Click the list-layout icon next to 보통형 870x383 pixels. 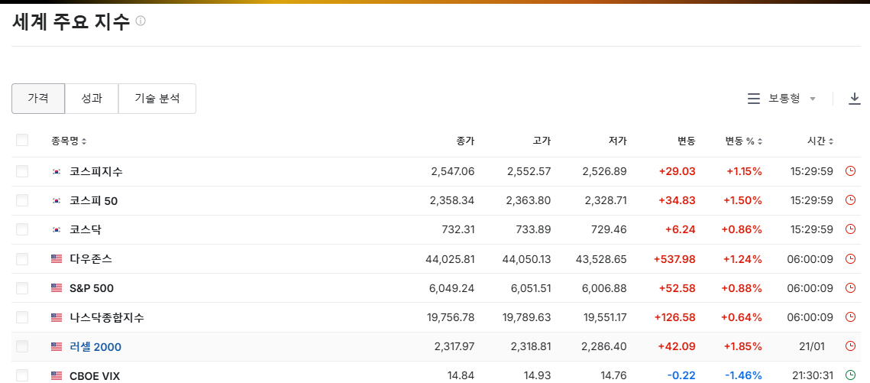[753, 99]
